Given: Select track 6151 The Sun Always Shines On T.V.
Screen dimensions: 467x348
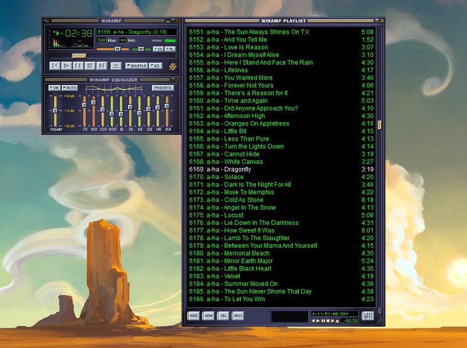Looking at the screenshot, I should click(x=281, y=32).
